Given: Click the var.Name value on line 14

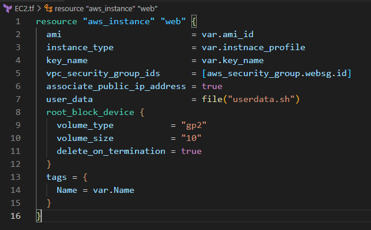Looking at the screenshot, I should coord(114,190).
